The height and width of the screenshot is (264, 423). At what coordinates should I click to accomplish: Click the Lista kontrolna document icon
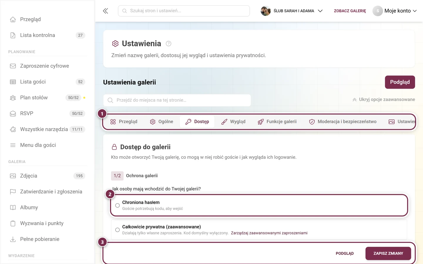(x=13, y=35)
